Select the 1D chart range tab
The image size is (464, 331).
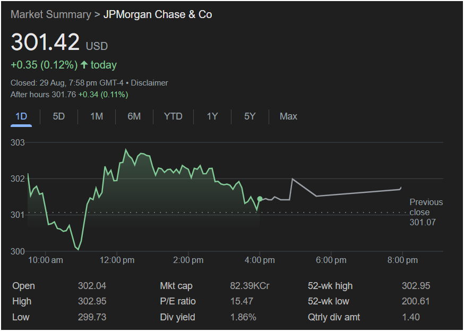click(x=21, y=116)
